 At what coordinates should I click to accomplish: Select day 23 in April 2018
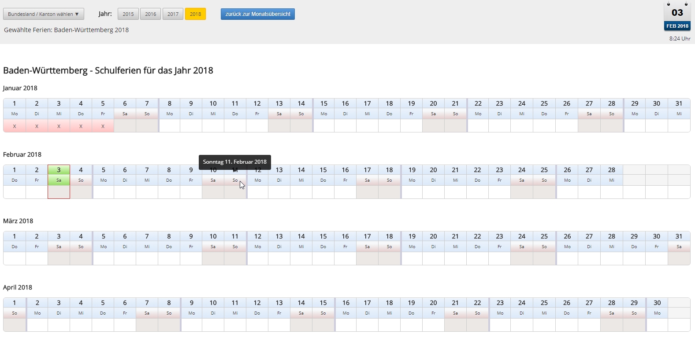click(500, 303)
